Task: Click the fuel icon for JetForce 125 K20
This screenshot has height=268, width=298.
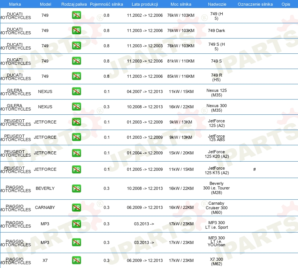Action: tap(76, 153)
